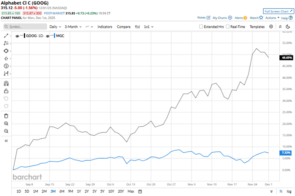Select the 1D time range
Image resolution: width=295 pixels, height=196 pixels.
point(18,191)
